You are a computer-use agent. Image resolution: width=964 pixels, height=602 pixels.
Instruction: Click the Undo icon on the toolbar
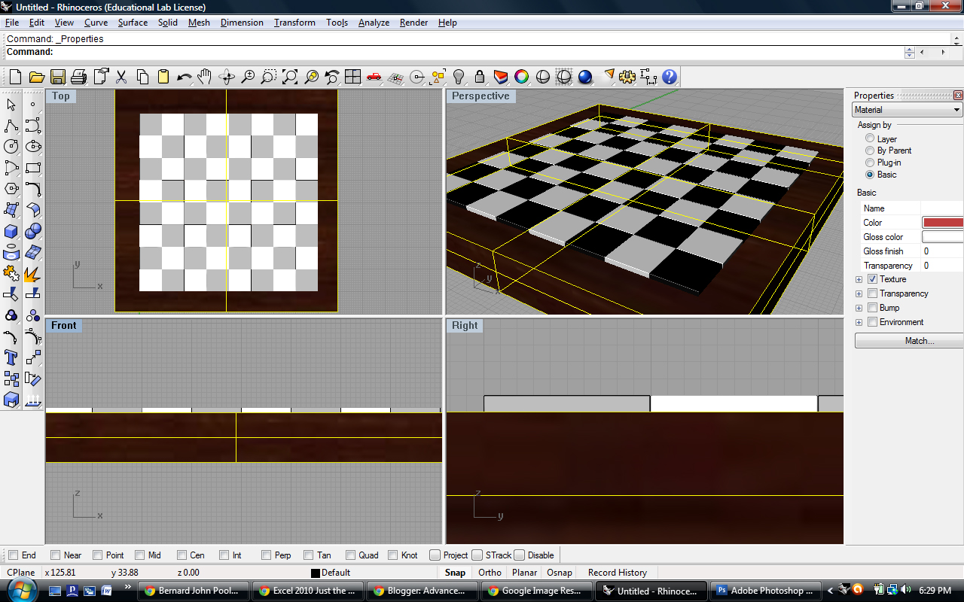184,76
